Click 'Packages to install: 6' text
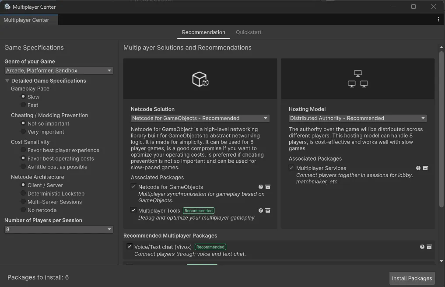This screenshot has width=445, height=287. [x=38, y=277]
